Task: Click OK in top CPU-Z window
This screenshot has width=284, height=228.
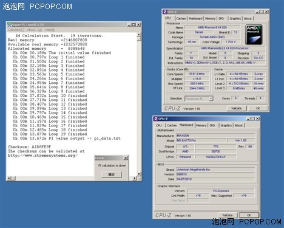Action: click(258, 108)
